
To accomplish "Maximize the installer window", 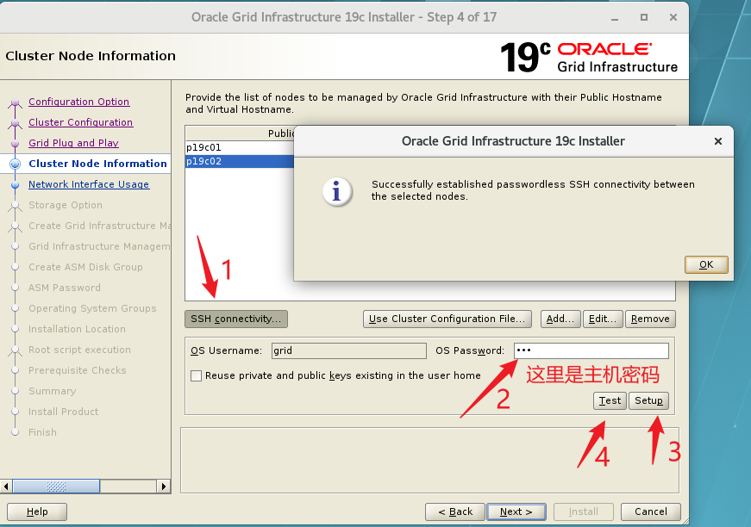I will coord(644,17).
